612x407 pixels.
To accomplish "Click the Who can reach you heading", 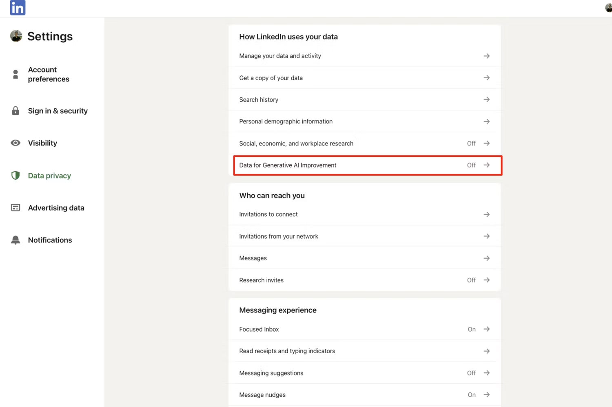I will tap(272, 196).
